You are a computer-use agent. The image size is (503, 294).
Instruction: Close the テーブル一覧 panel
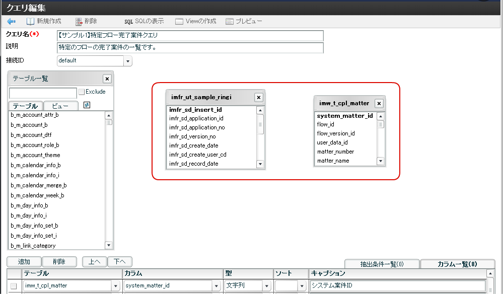(x=107, y=79)
